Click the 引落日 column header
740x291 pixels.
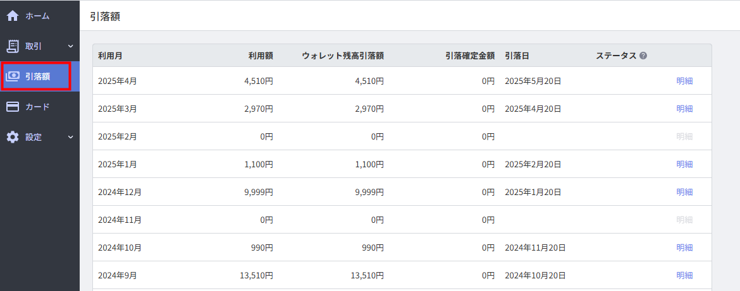click(x=517, y=56)
